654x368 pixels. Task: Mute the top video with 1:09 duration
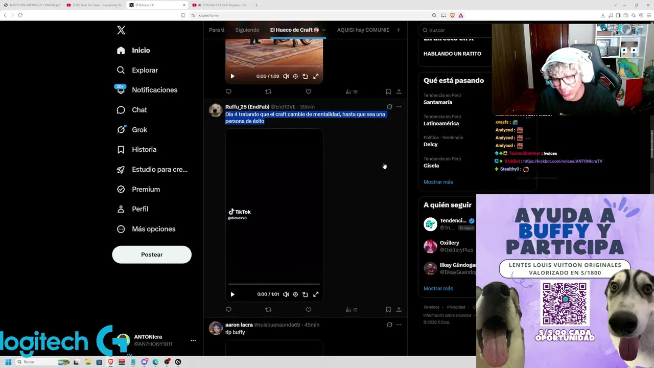[286, 76]
